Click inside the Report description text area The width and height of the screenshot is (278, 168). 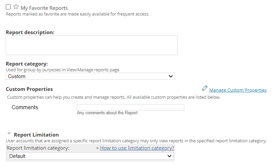pos(91,45)
